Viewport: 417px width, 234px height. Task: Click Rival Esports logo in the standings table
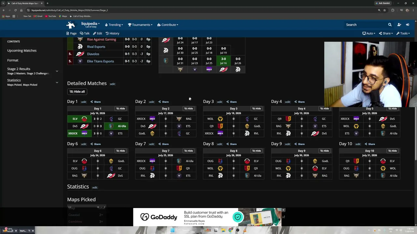(x=80, y=47)
